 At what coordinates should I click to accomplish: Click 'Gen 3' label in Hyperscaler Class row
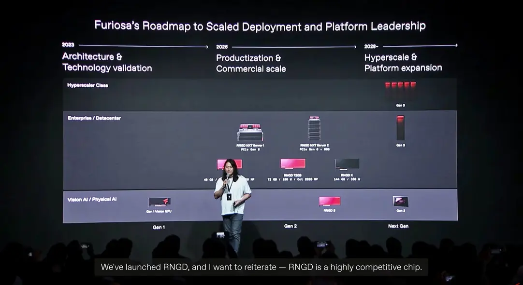pyautogui.click(x=400, y=105)
